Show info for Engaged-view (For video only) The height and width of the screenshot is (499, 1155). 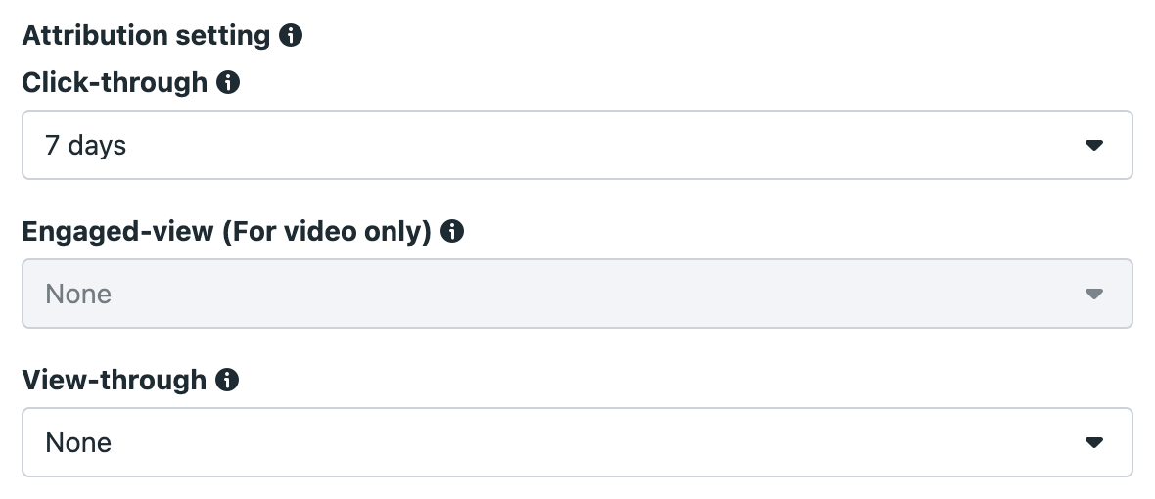[x=451, y=231]
